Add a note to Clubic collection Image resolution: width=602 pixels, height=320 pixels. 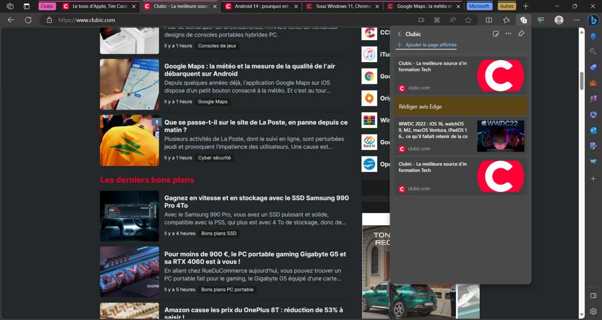(495, 34)
